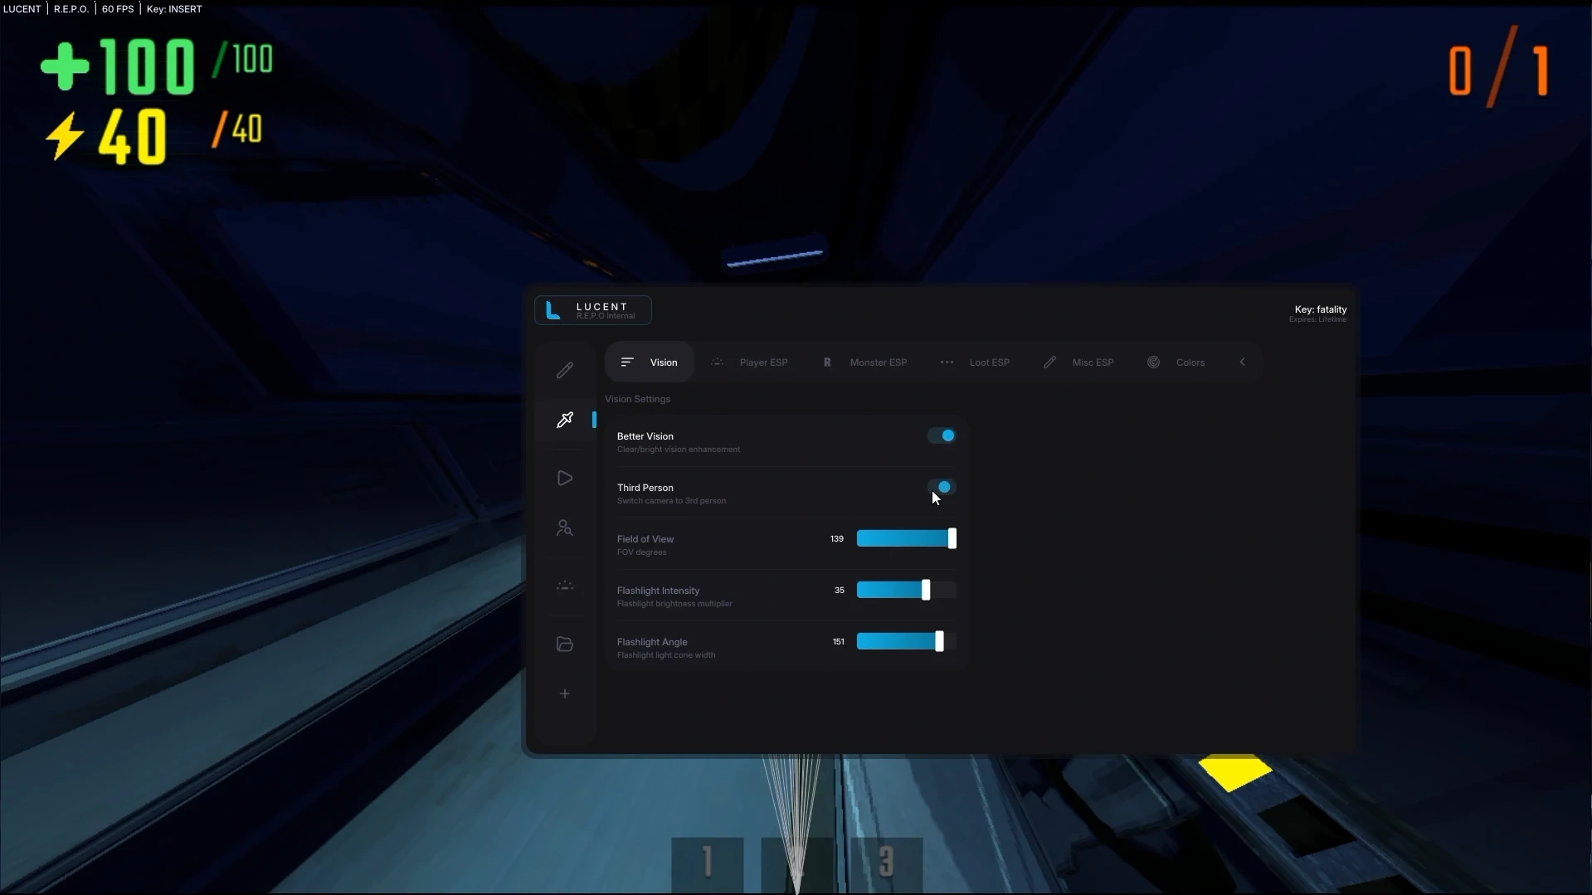Click the plus icon in sidebar
The height and width of the screenshot is (895, 1592).
(565, 693)
